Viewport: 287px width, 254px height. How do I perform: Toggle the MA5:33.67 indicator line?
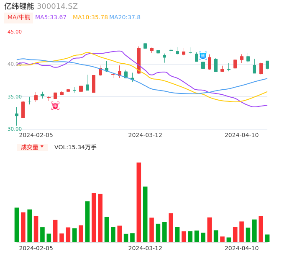pyautogui.click(x=51, y=17)
